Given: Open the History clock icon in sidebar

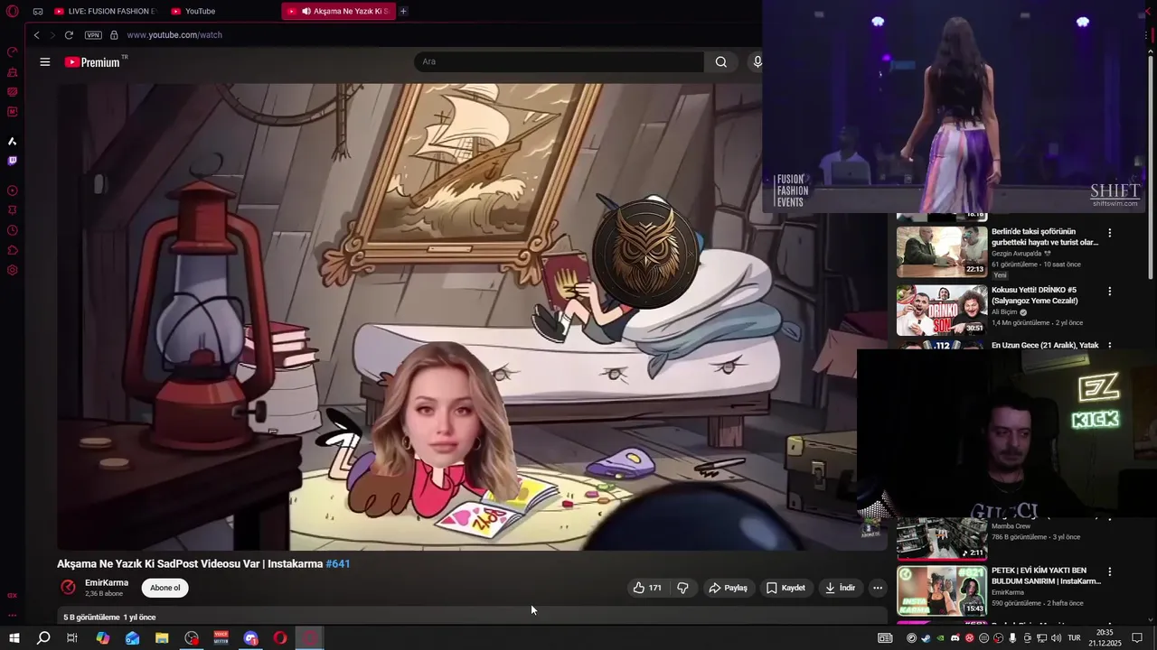Looking at the screenshot, I should click(13, 230).
